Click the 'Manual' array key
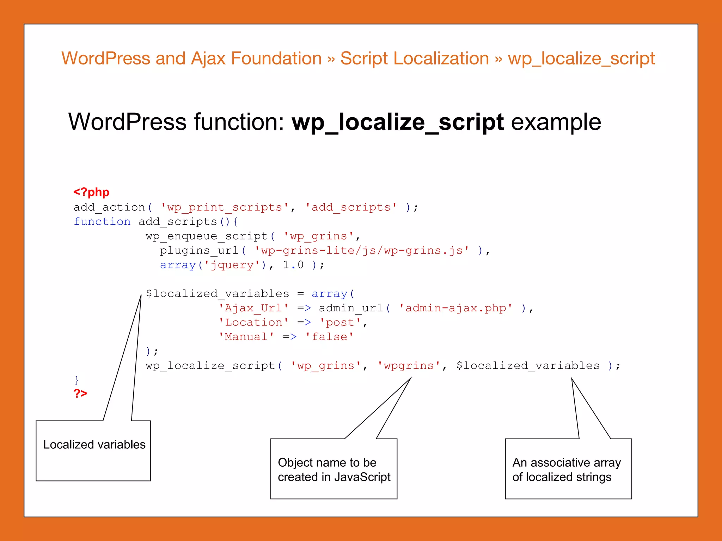The width and height of the screenshot is (722, 541). click(x=246, y=337)
